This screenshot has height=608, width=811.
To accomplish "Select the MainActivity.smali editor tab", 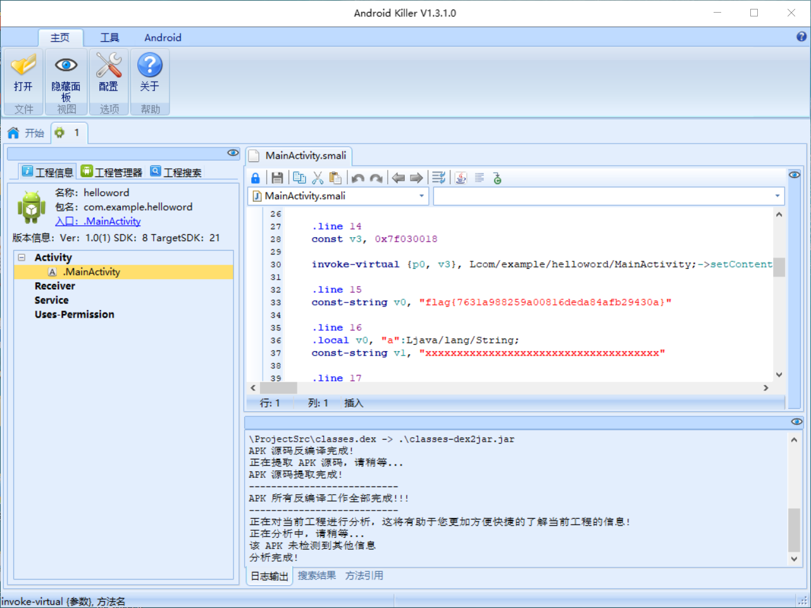I will pyautogui.click(x=299, y=156).
